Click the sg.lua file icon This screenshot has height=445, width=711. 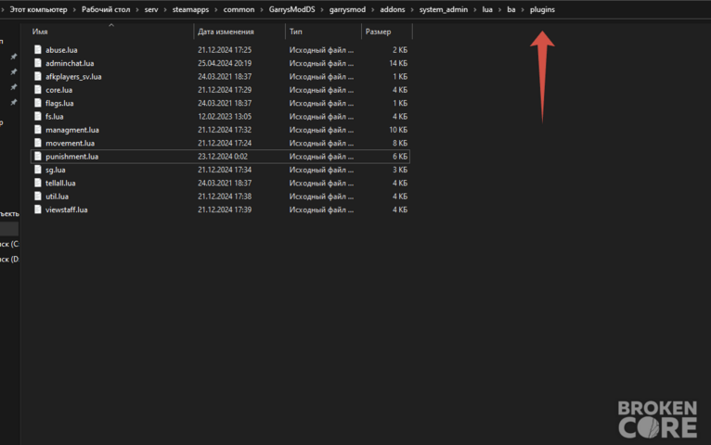coord(38,170)
